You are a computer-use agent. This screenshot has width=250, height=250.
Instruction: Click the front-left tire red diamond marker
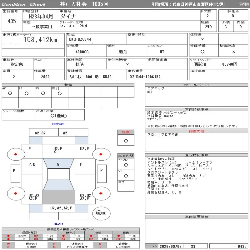coord(15,154)
